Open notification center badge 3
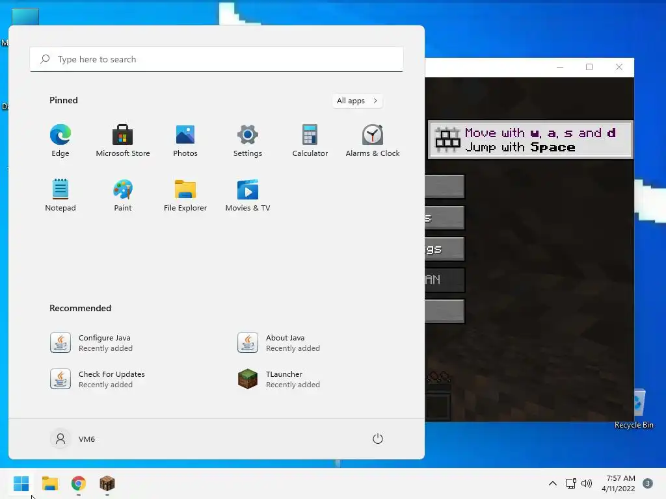Screen dimensions: 666x499 [648, 483]
